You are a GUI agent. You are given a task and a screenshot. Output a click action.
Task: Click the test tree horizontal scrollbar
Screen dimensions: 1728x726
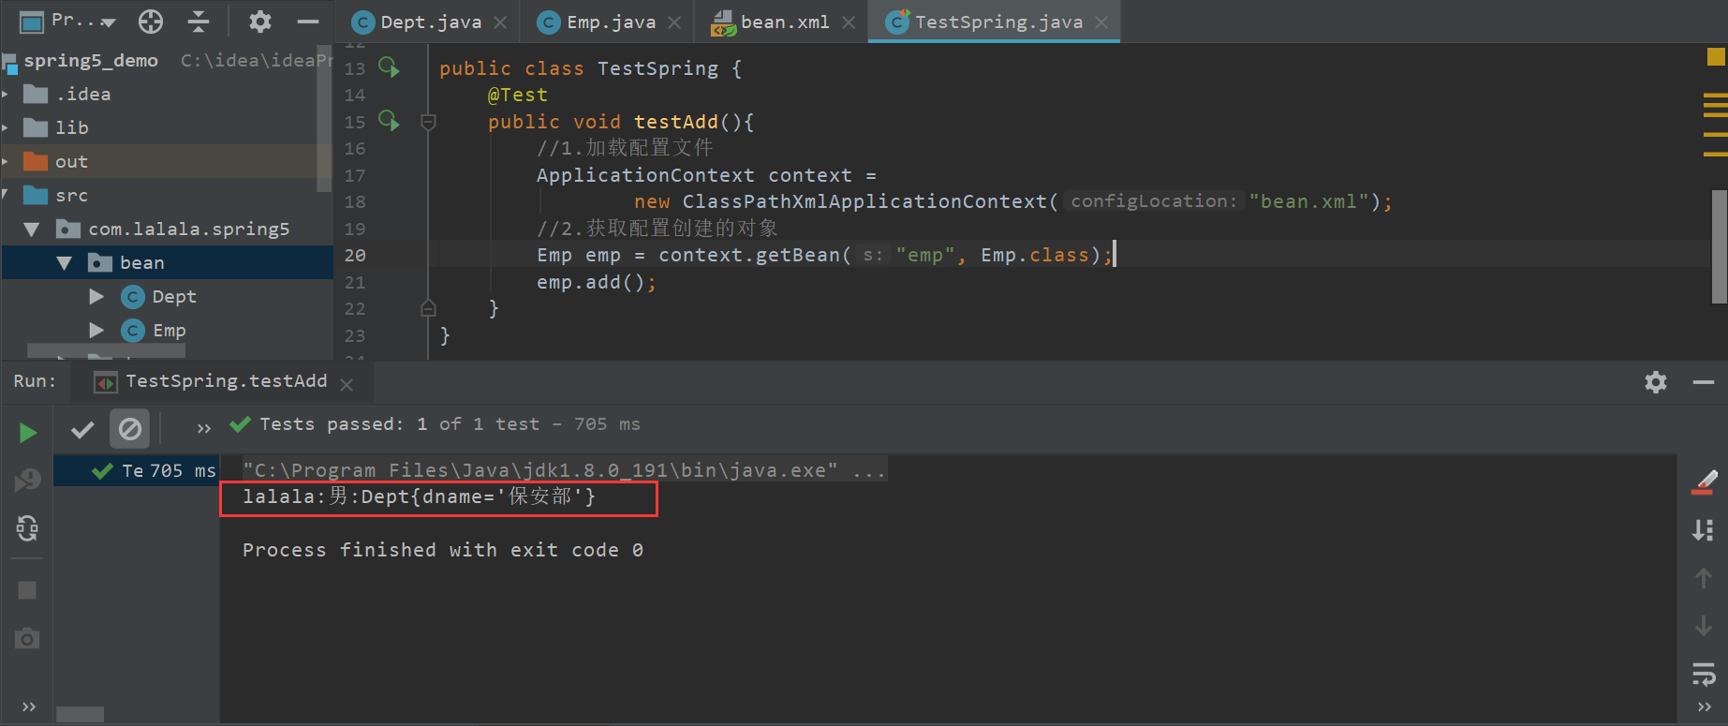click(81, 715)
